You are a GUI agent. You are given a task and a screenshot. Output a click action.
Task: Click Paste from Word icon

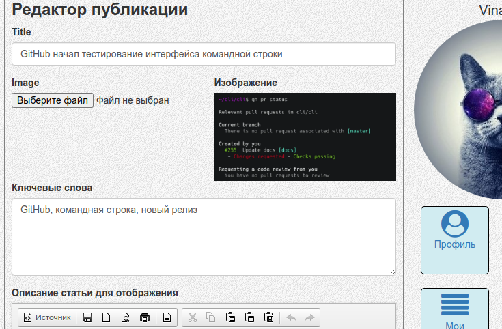268,317
